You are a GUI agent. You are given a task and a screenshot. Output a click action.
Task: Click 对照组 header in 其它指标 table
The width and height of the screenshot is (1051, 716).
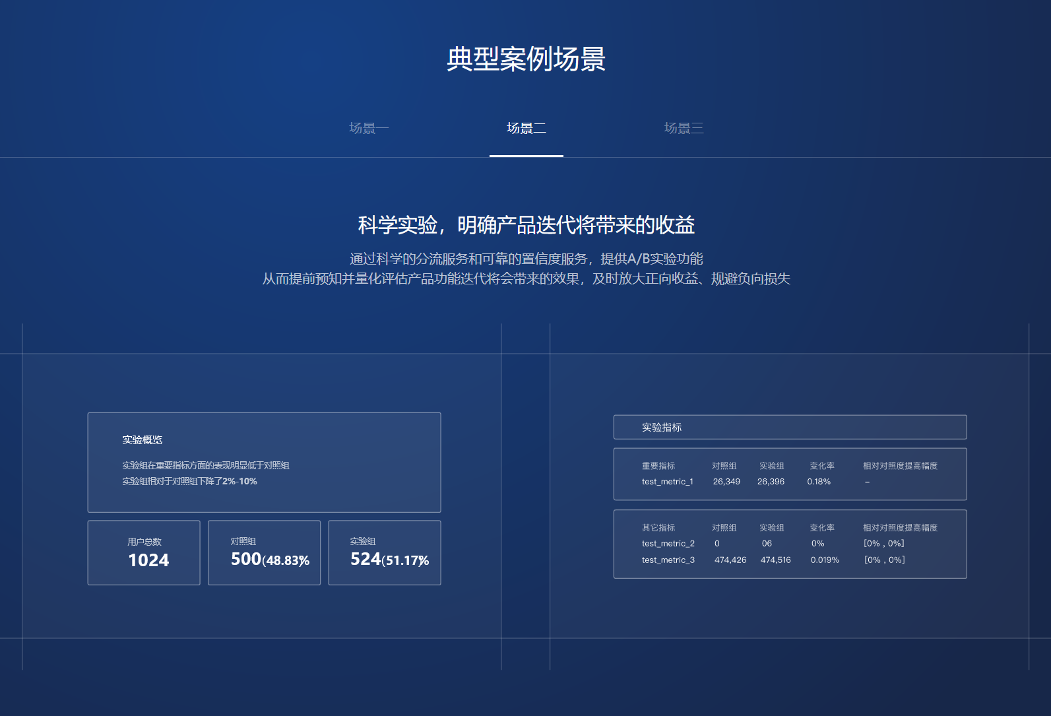(x=724, y=528)
